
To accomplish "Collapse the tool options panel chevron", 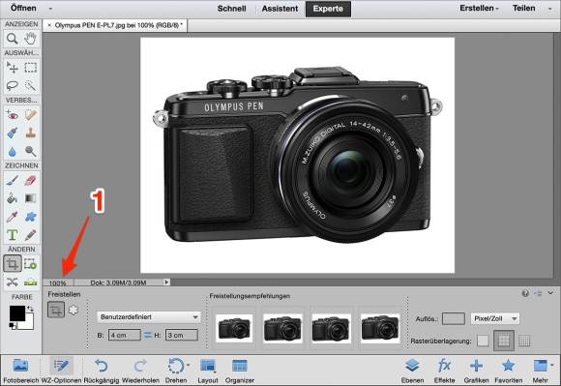I will 550,293.
